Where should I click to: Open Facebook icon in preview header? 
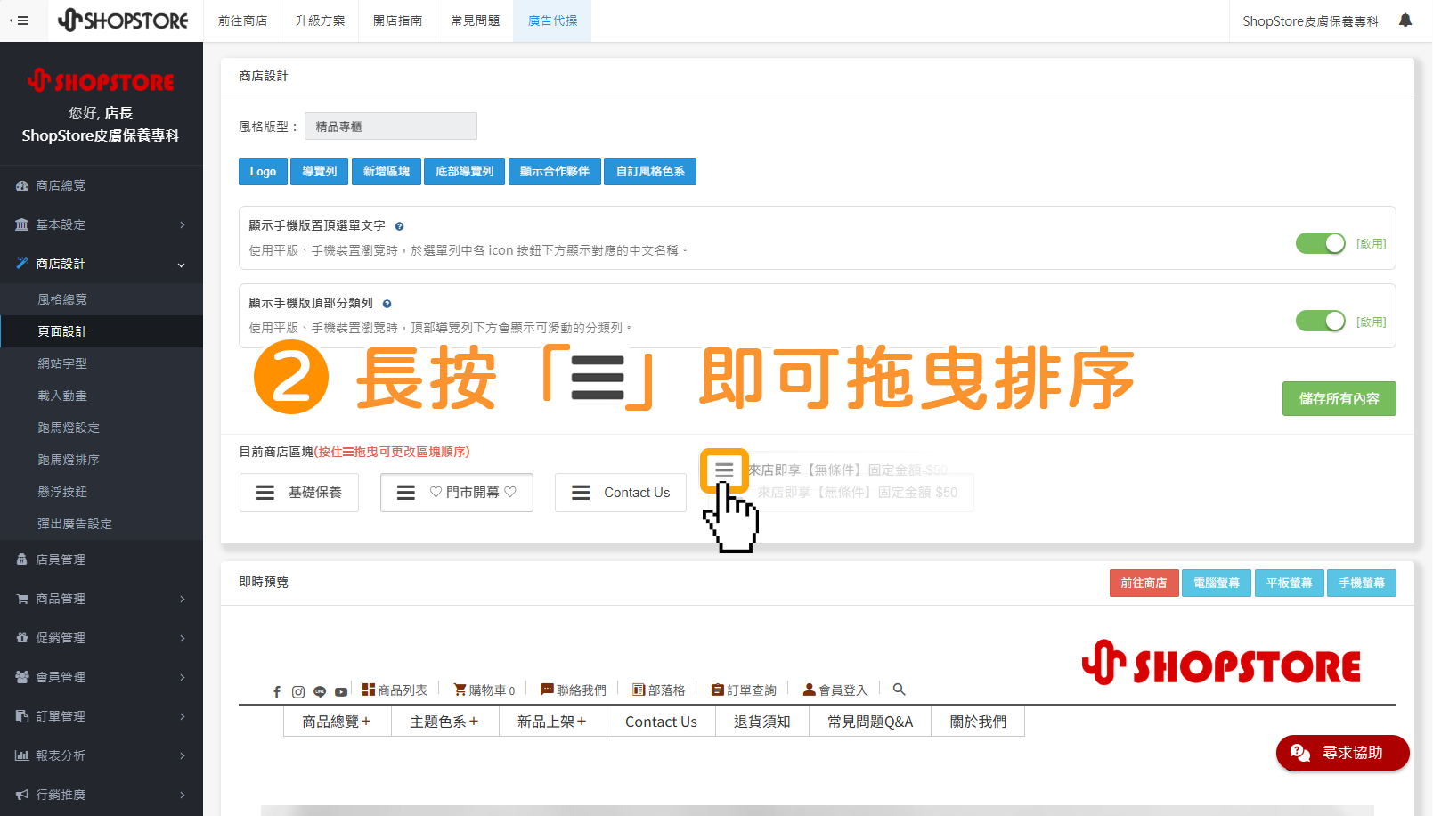point(277,691)
